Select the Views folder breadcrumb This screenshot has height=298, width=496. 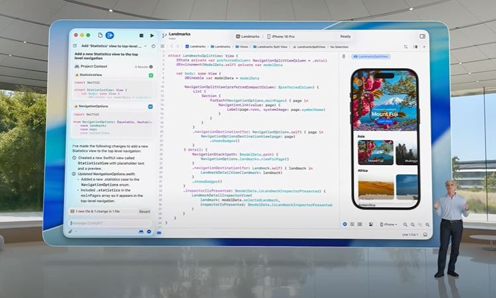click(242, 47)
